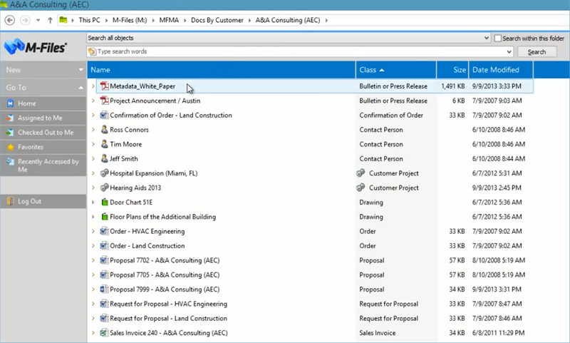Viewport: 570px width, 343px height.
Task: Enable Search within this folder checkbox
Action: [498, 39]
